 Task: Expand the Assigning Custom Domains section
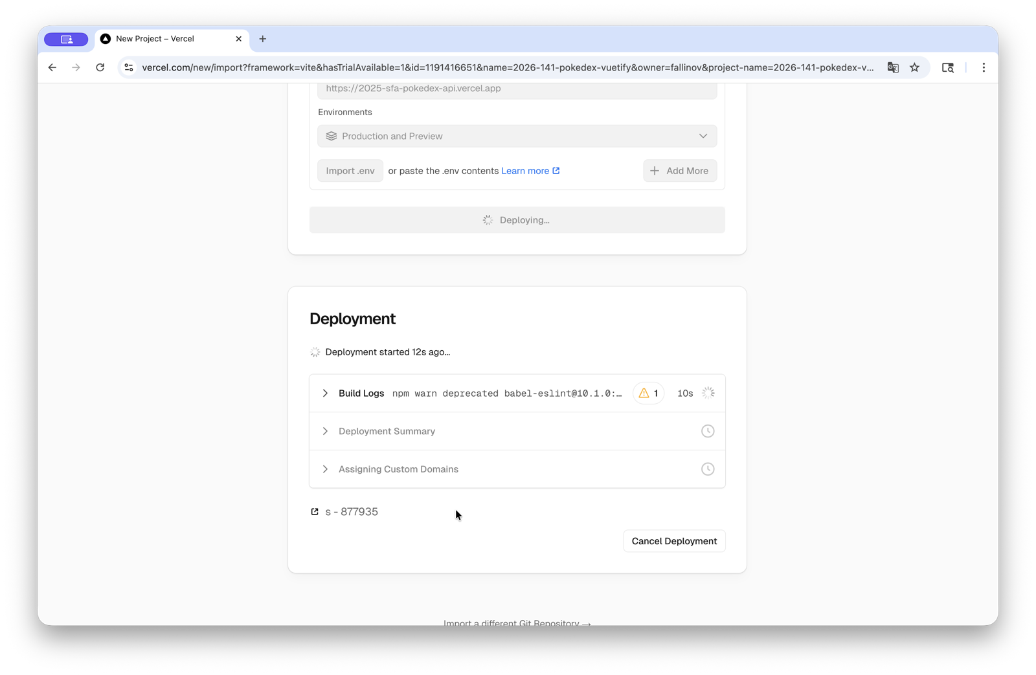point(325,469)
